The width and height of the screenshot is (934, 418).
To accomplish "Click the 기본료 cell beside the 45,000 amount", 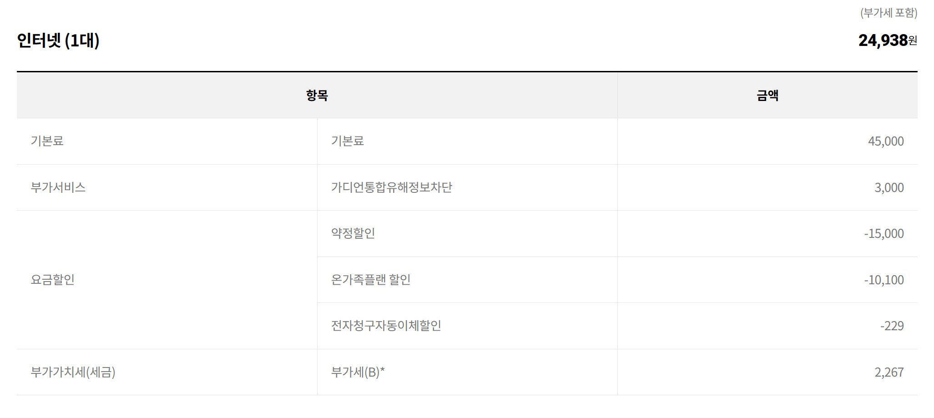I will (348, 141).
